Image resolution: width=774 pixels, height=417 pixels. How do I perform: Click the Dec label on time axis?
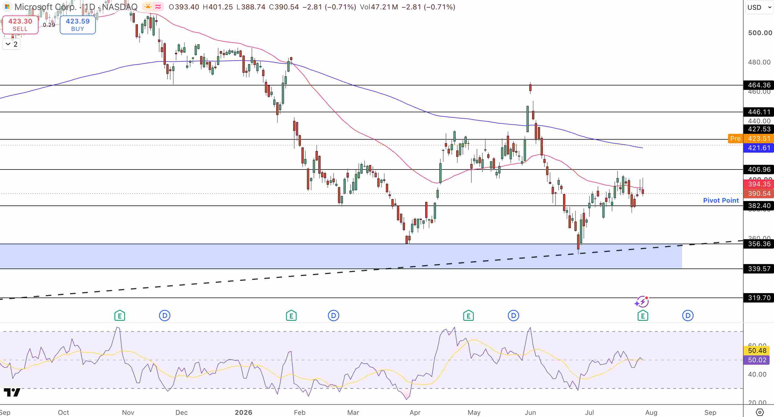(x=182, y=412)
